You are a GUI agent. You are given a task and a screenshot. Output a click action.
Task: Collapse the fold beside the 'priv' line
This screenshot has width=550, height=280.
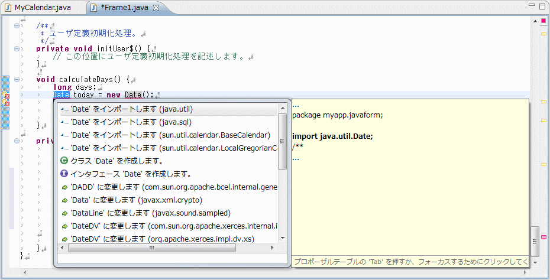(16, 141)
